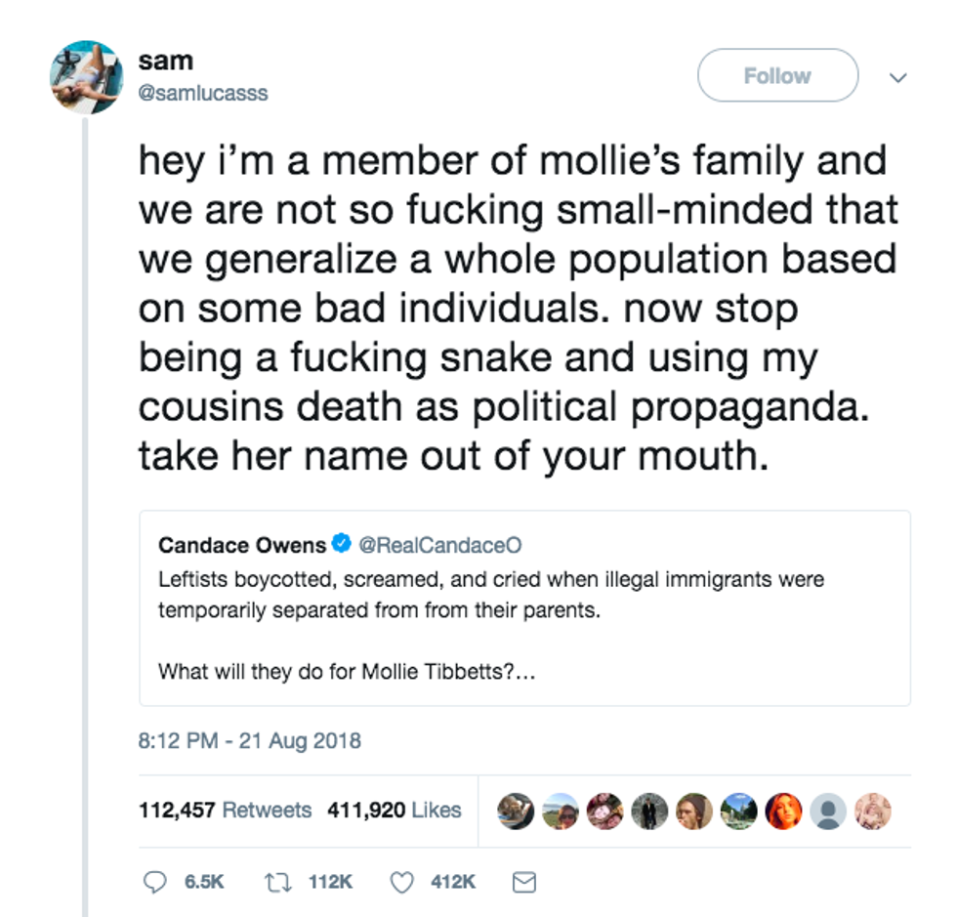Open the @samlucasss handle link
Image resolution: width=957 pixels, height=917 pixels.
tap(203, 93)
